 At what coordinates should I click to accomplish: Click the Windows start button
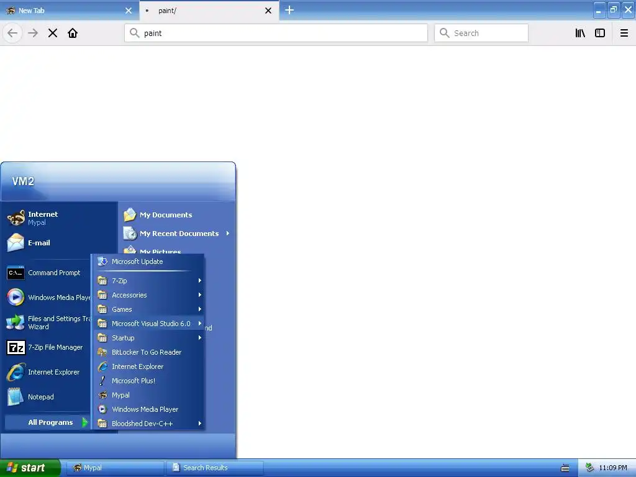click(x=30, y=468)
